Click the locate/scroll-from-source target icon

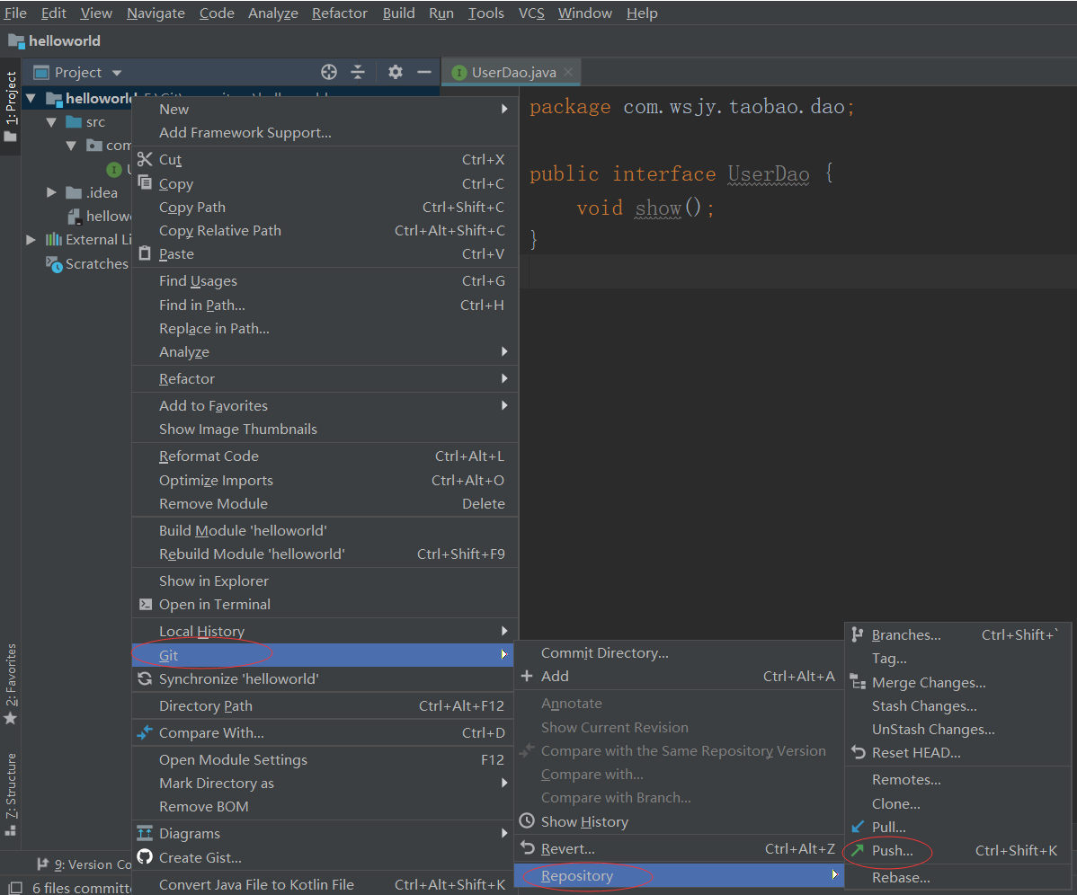pyautogui.click(x=329, y=72)
